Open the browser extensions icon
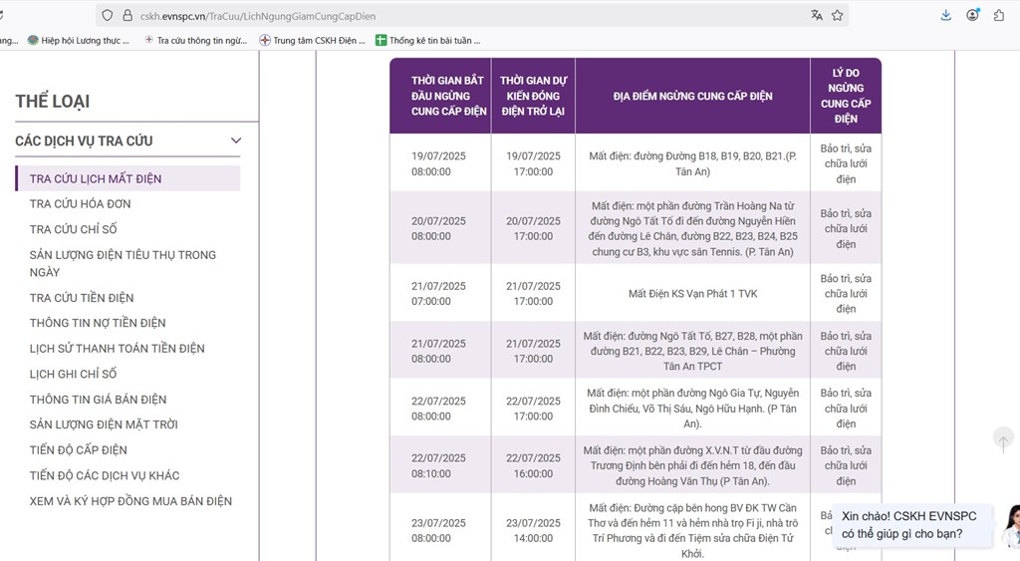1020x561 pixels. click(998, 15)
